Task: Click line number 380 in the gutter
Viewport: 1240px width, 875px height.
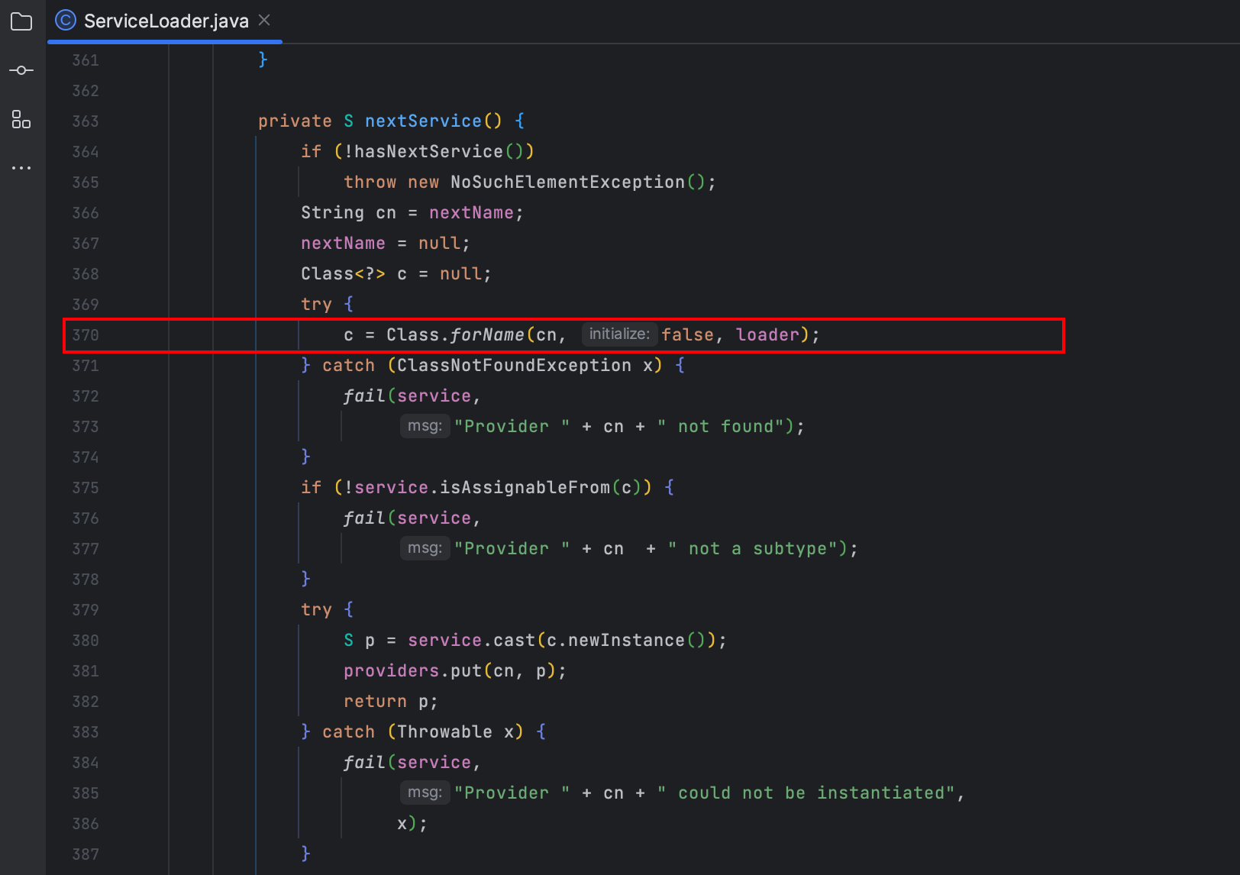Action: coord(86,640)
